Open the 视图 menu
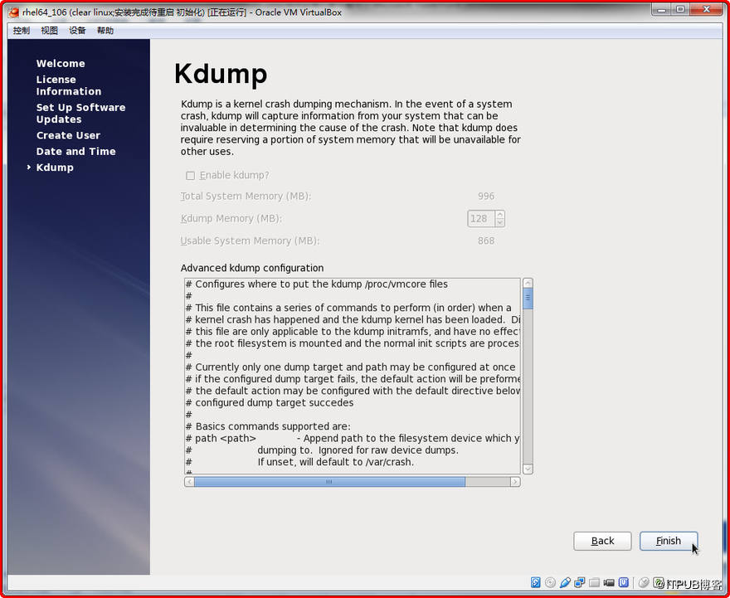This screenshot has height=598, width=730. 48,30
